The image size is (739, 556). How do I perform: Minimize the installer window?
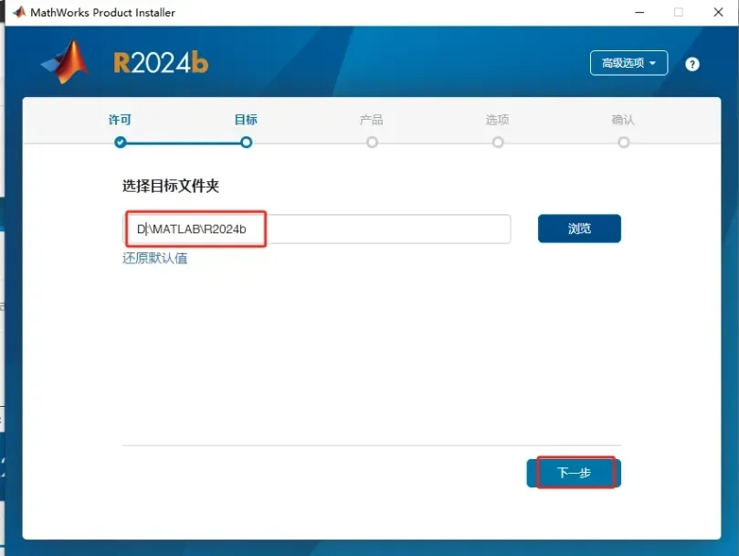point(639,12)
